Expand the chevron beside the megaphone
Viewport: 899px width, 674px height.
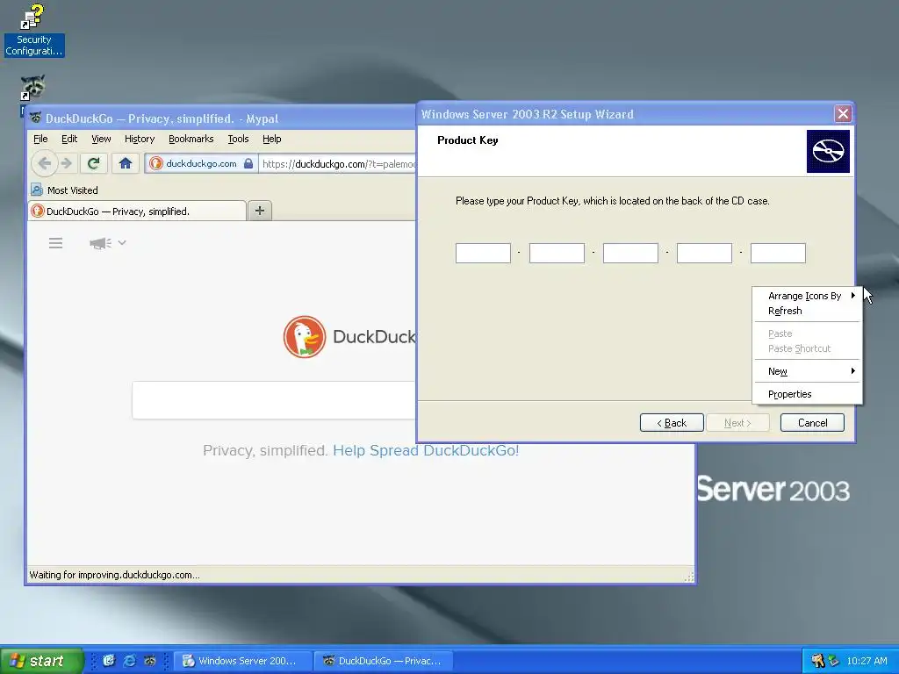pyautogui.click(x=122, y=242)
